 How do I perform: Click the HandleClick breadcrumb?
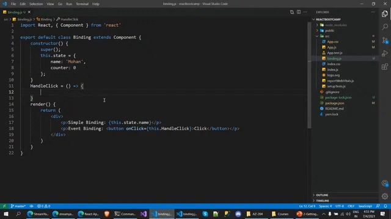pyautogui.click(x=67, y=19)
